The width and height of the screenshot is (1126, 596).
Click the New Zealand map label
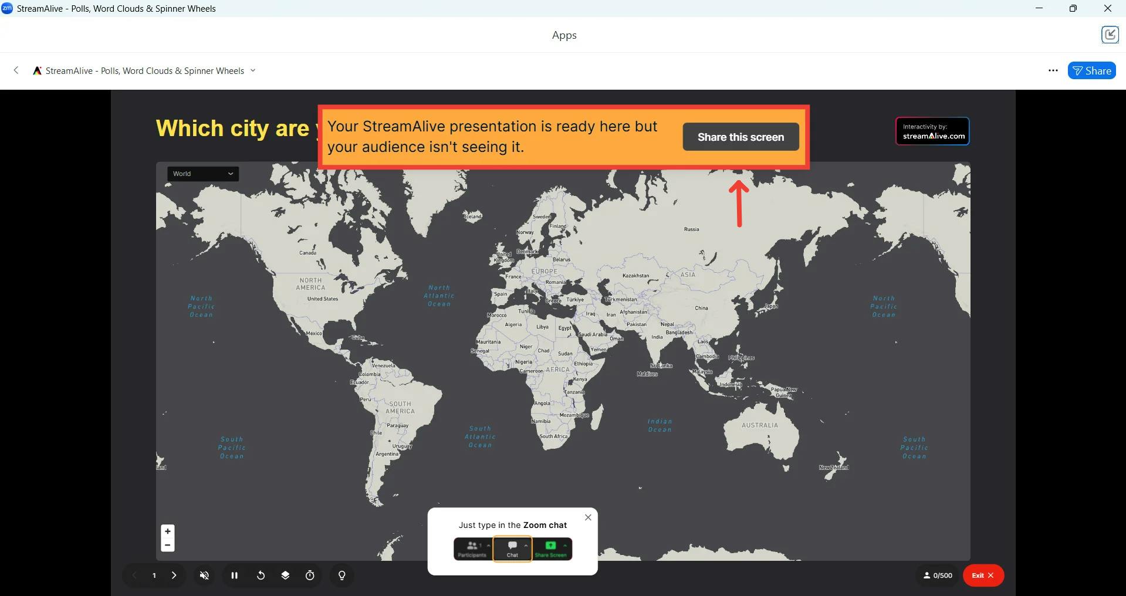[x=834, y=468]
